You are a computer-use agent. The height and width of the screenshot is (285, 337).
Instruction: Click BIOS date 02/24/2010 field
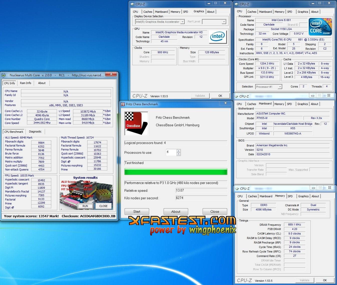[x=292, y=154]
